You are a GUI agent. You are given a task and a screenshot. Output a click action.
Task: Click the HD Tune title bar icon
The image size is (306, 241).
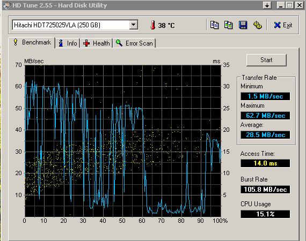7,5
